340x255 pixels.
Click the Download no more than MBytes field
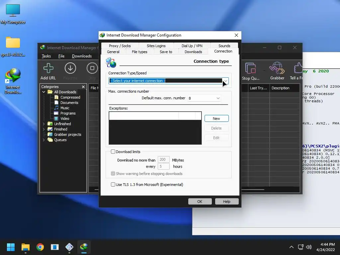163,160
